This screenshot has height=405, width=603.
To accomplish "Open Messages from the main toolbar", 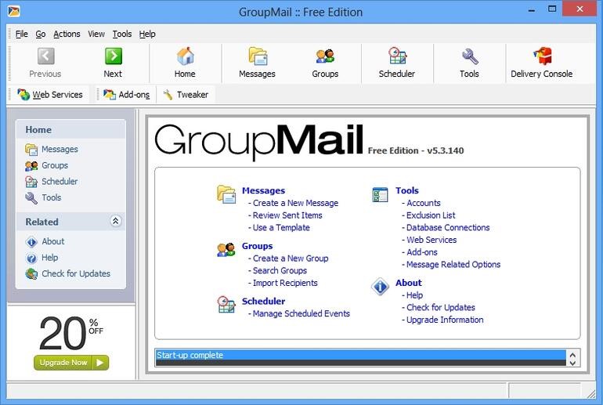I will coord(257,63).
